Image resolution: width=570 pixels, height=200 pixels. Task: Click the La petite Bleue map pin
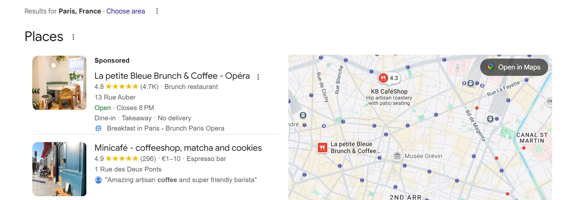pyautogui.click(x=322, y=148)
